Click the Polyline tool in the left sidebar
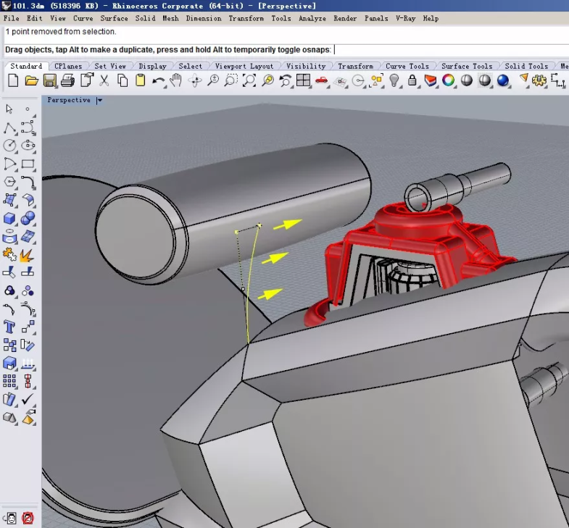569x528 pixels. pos(9,128)
